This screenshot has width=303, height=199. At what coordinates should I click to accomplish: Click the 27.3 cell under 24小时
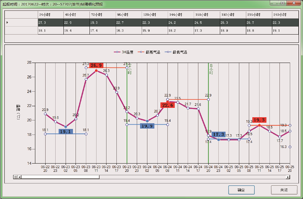50,22
